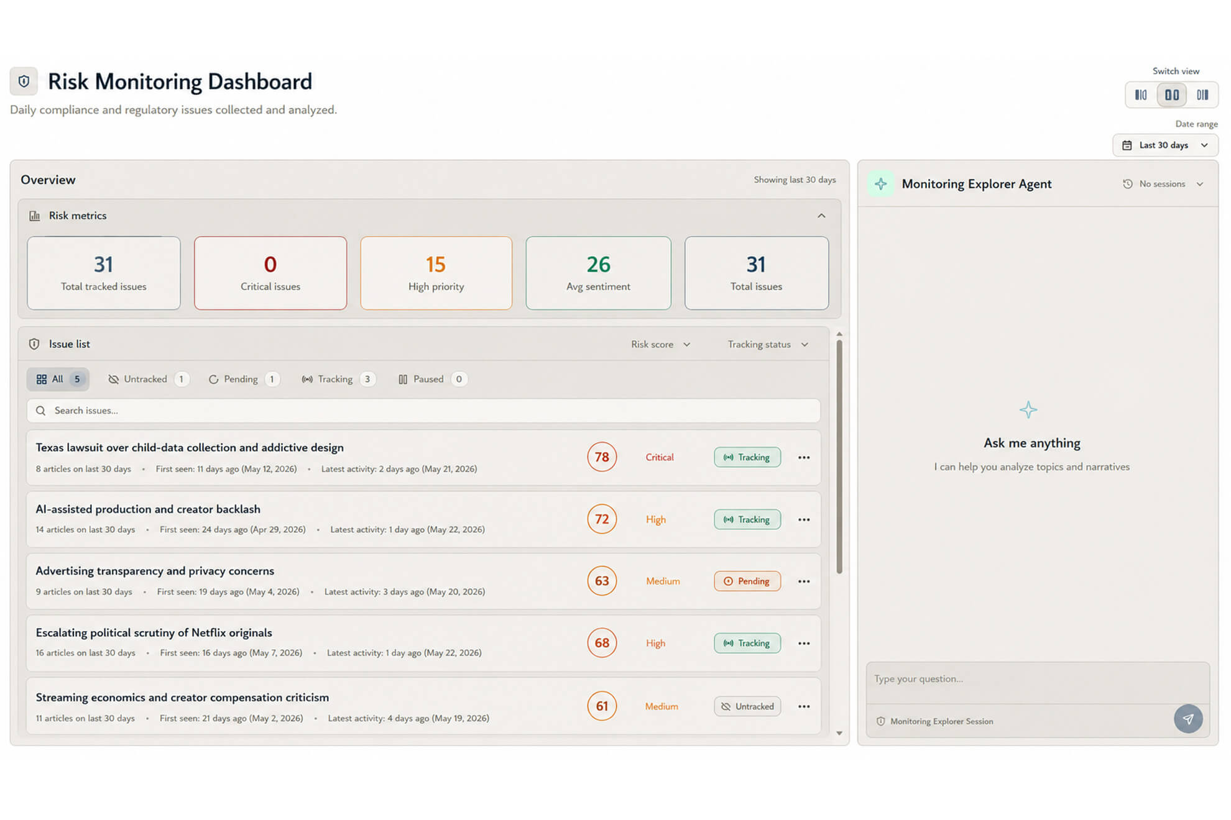Viewport: 1231px width, 820px height.
Task: Select the two-column split view icon
Action: coord(1172,95)
